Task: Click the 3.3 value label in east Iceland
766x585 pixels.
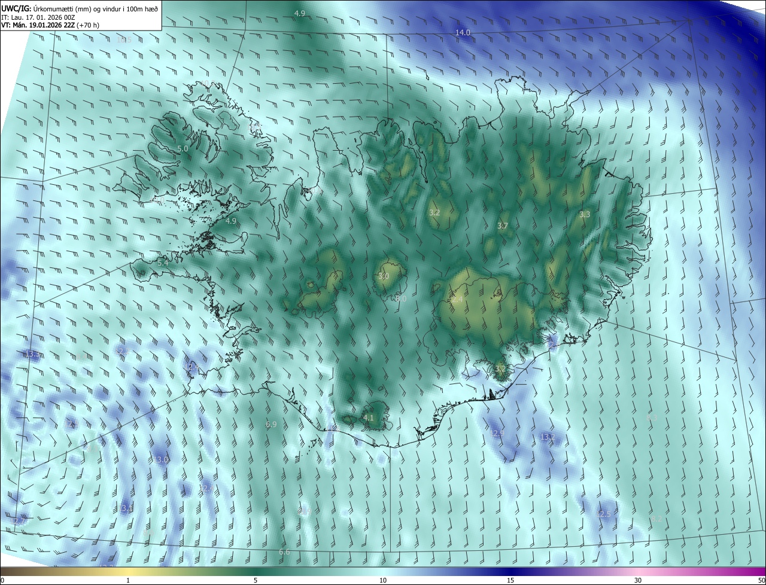Action: click(585, 214)
